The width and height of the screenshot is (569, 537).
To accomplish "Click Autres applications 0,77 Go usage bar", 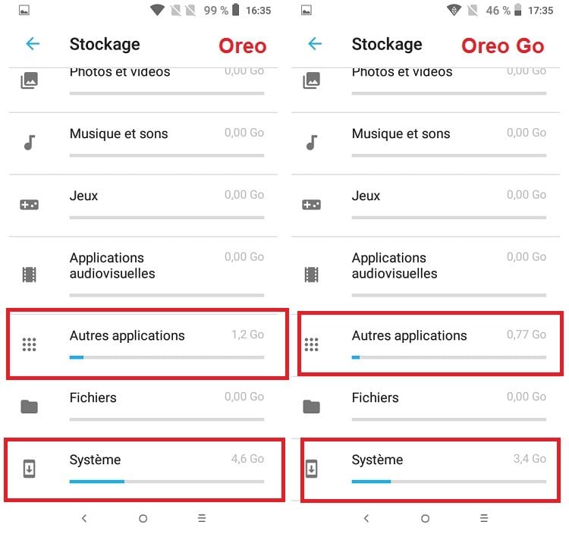I will click(x=449, y=357).
